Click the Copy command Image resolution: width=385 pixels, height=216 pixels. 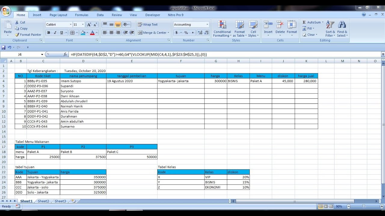point(21,28)
